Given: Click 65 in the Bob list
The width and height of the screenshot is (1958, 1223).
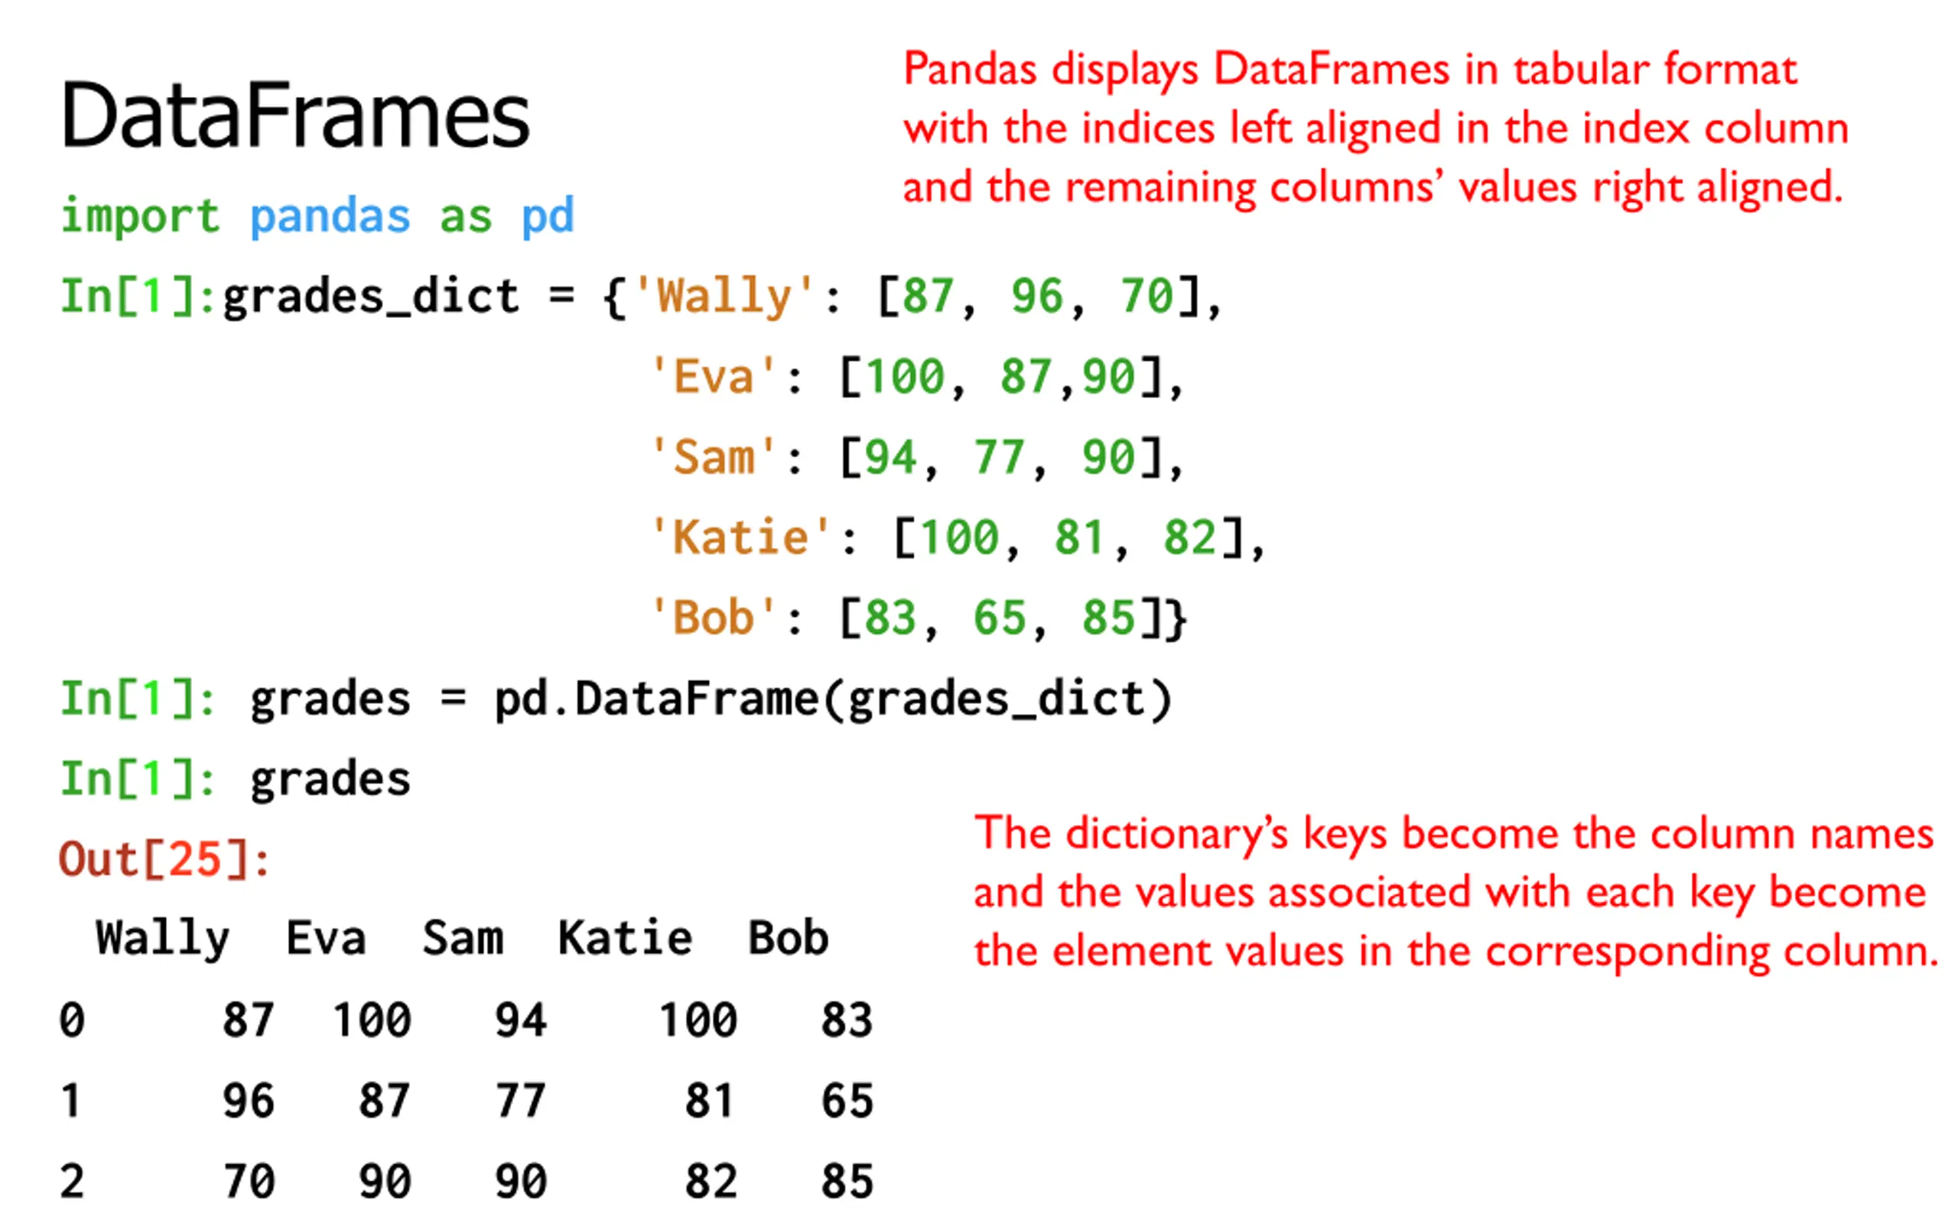Looking at the screenshot, I should pyautogui.click(x=1000, y=619).
